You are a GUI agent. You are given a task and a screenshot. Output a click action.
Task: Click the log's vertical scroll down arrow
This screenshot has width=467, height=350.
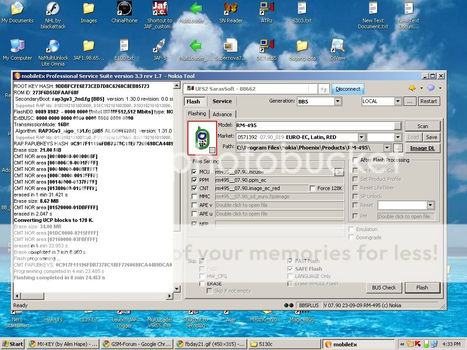click(x=176, y=288)
